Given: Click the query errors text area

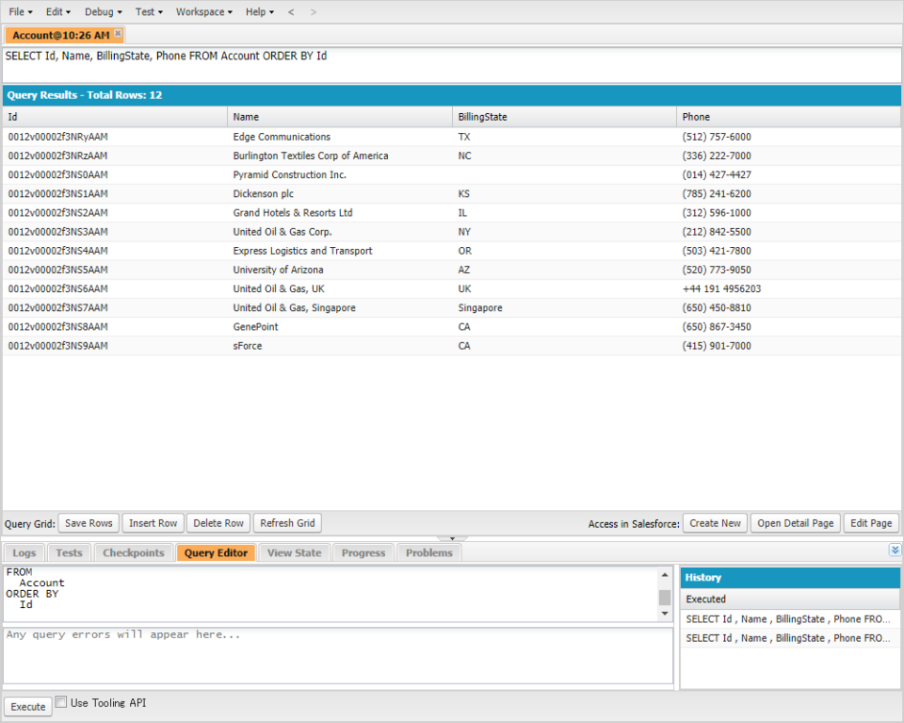Looking at the screenshot, I should (x=338, y=656).
